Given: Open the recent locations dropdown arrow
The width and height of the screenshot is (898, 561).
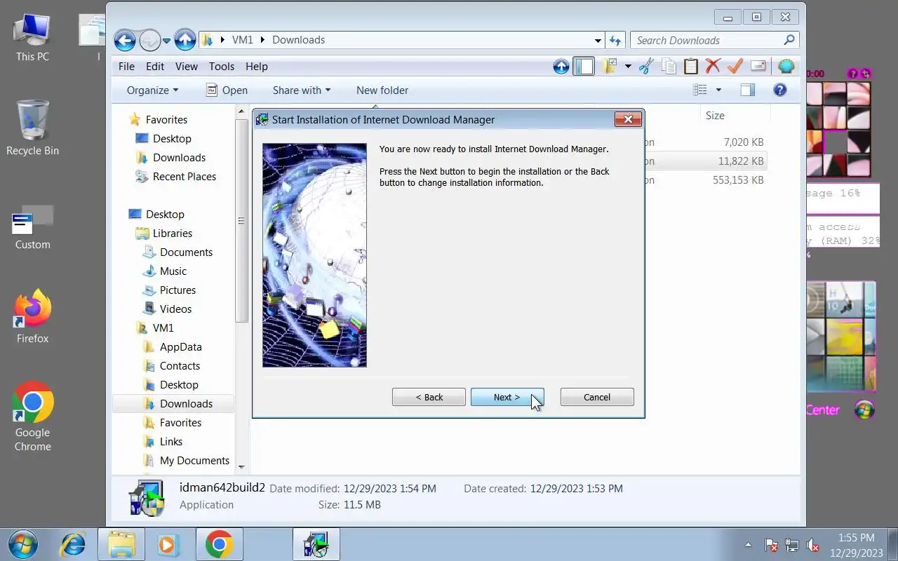Looking at the screenshot, I should point(167,41).
